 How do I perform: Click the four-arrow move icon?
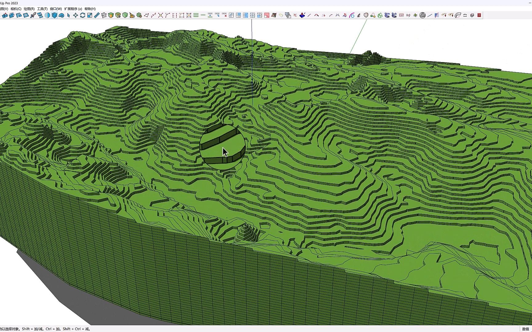(75, 15)
